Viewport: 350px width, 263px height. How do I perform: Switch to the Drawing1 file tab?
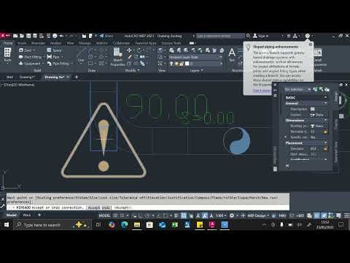[27, 77]
